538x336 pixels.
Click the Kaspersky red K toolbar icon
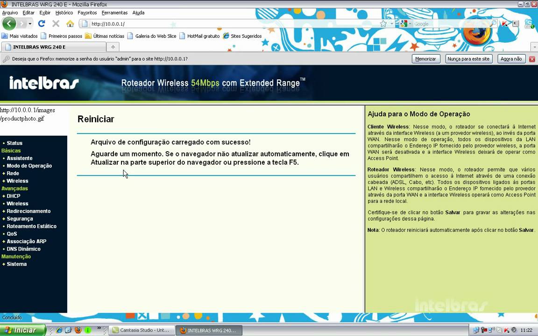coord(505,24)
